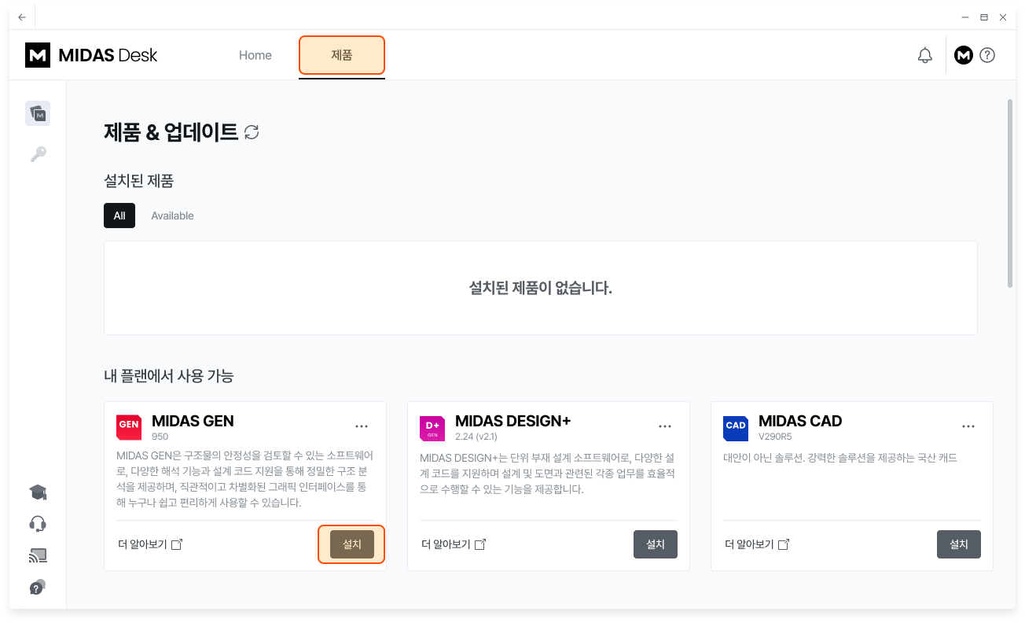Open 더 알아보기 for MIDAS CAD
The image size is (1025, 623).
click(x=757, y=544)
